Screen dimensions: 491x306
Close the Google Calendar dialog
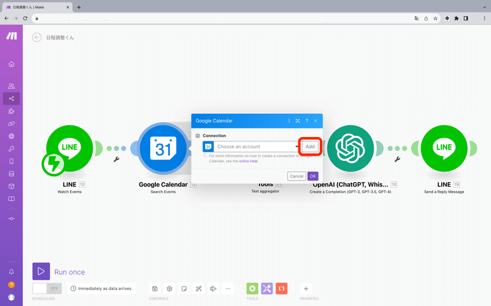pos(315,121)
